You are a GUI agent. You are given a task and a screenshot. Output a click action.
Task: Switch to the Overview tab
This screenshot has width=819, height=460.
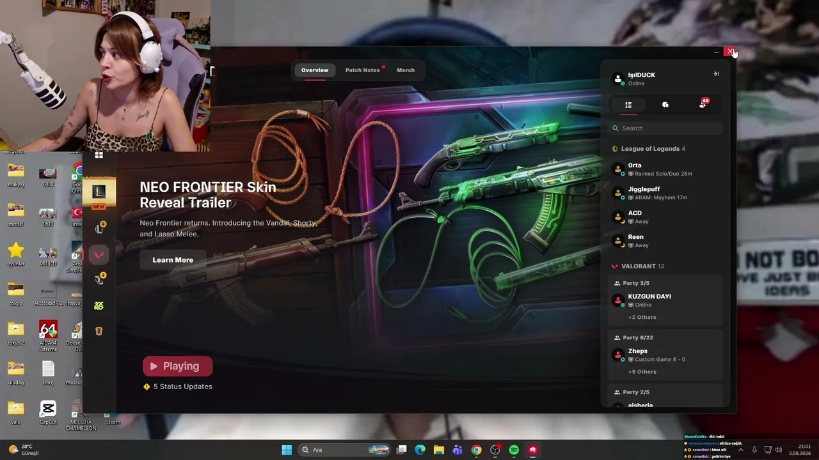point(315,70)
